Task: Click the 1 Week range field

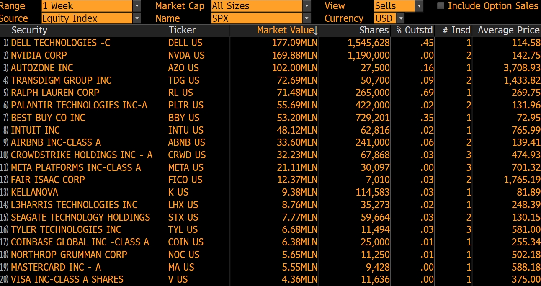Action: (87, 6)
